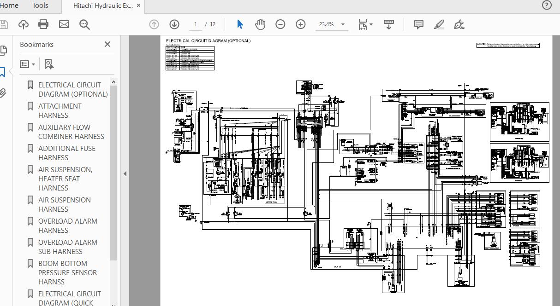
Task: Select the highlight text pen tool
Action: 439,24
